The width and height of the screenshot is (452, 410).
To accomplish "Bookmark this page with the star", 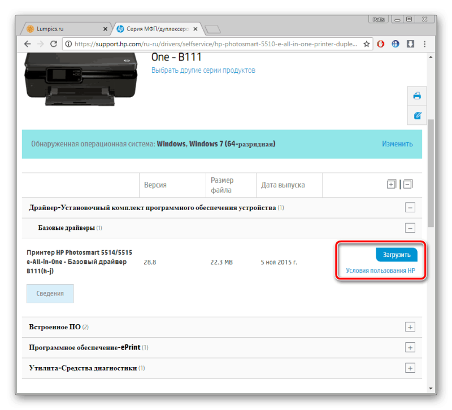I will (x=366, y=44).
